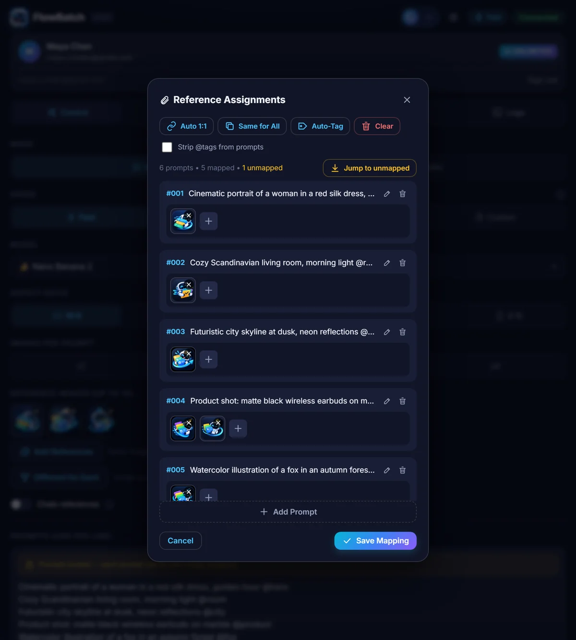Delete prompt #004 using its trash icon
The width and height of the screenshot is (576, 640).
(x=403, y=401)
